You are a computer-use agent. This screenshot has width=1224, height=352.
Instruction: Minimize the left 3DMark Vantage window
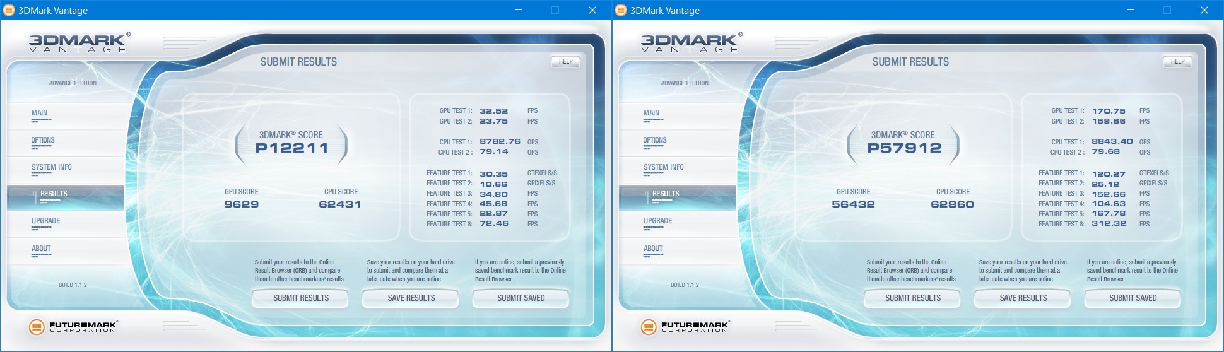[518, 10]
